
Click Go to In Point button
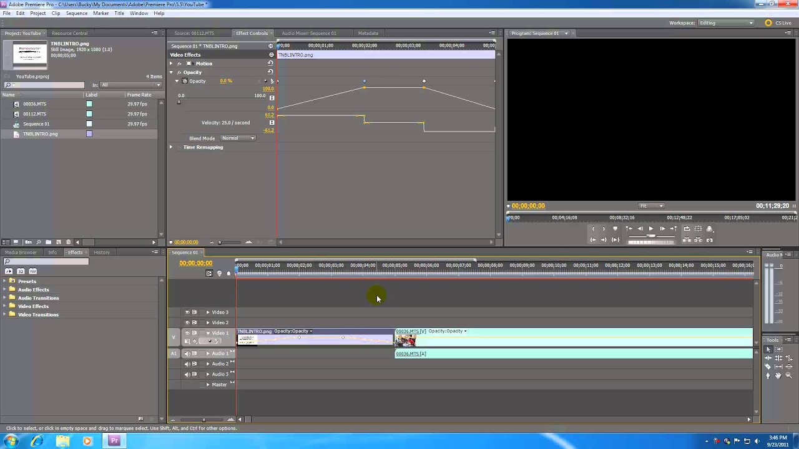pos(593,240)
